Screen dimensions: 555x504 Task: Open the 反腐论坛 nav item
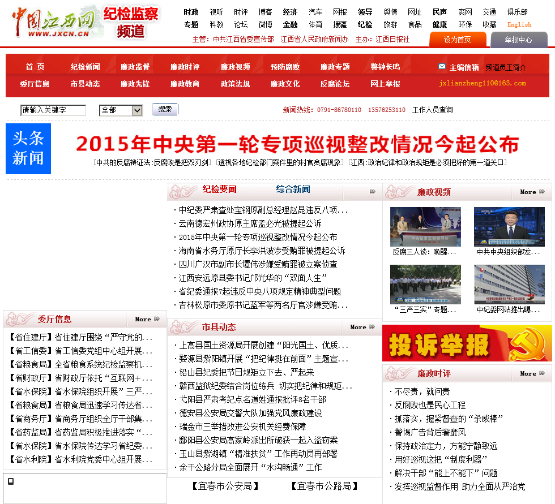point(335,84)
